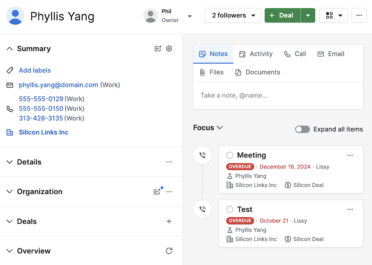Screen dimensions: 372x265
Task: Click the Add labels link
Action: tap(35, 70)
